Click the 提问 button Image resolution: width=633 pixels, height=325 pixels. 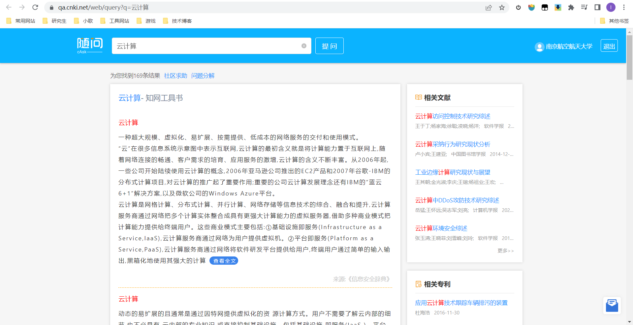(x=329, y=46)
